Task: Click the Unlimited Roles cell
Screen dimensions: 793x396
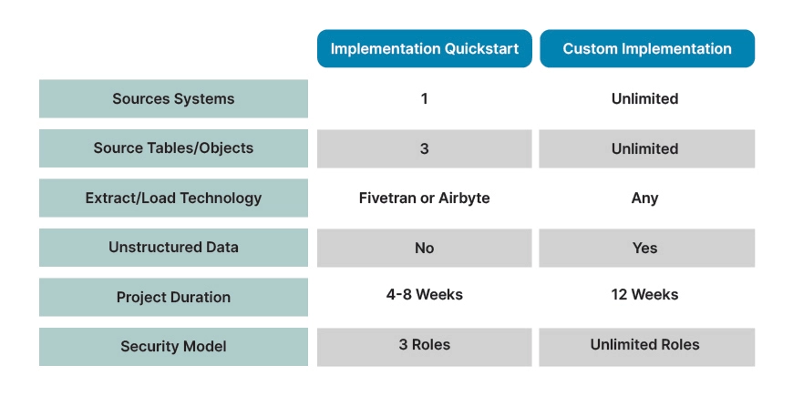Action: point(647,347)
